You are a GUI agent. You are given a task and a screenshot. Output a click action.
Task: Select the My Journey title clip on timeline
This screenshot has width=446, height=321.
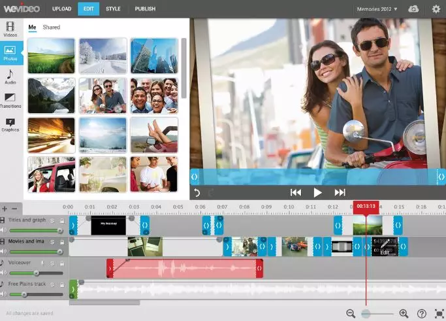108,226
